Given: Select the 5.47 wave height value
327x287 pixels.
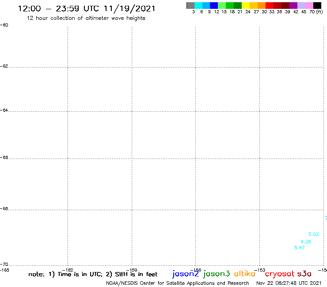Looking at the screenshot, I should click(x=300, y=248).
